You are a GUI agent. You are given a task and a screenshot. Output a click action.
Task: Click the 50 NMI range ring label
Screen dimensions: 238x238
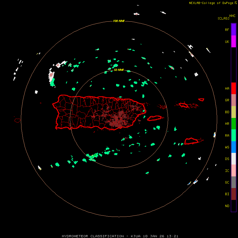click(119, 70)
